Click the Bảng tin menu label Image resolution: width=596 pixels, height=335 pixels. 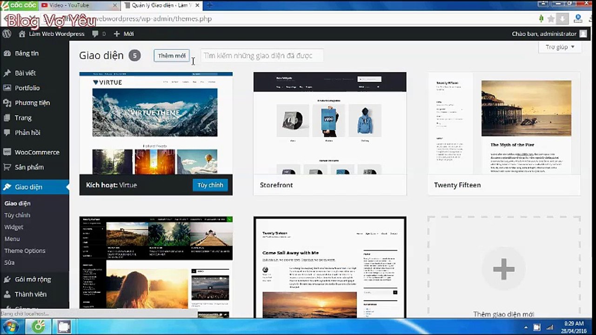click(27, 54)
